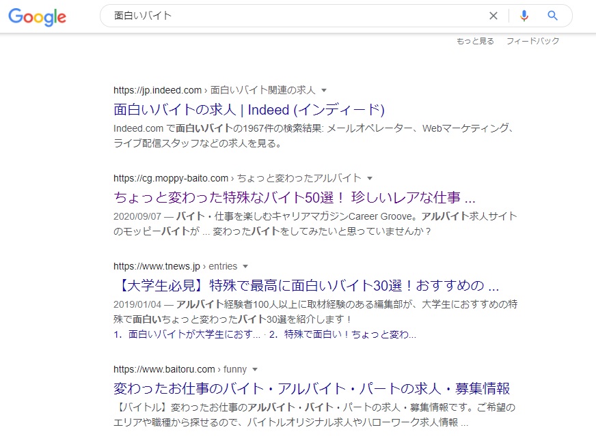The height and width of the screenshot is (436, 596).
Task: Click snippet text starting Indeed.com で面白いバイト
Action: pyautogui.click(x=314, y=136)
